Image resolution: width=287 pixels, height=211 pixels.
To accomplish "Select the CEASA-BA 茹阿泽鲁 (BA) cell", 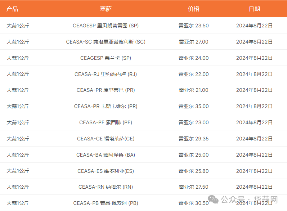I will click(106, 155).
